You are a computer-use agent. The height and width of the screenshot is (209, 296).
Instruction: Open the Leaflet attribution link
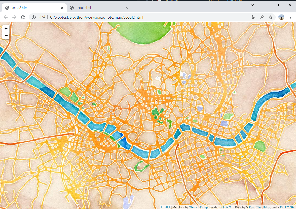(166, 207)
